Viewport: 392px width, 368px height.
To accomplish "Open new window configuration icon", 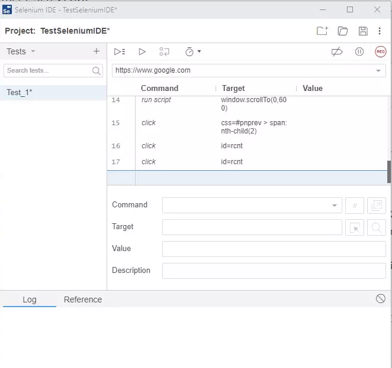I will [376, 206].
